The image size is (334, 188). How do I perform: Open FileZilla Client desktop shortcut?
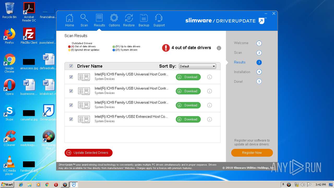[x=29, y=36]
